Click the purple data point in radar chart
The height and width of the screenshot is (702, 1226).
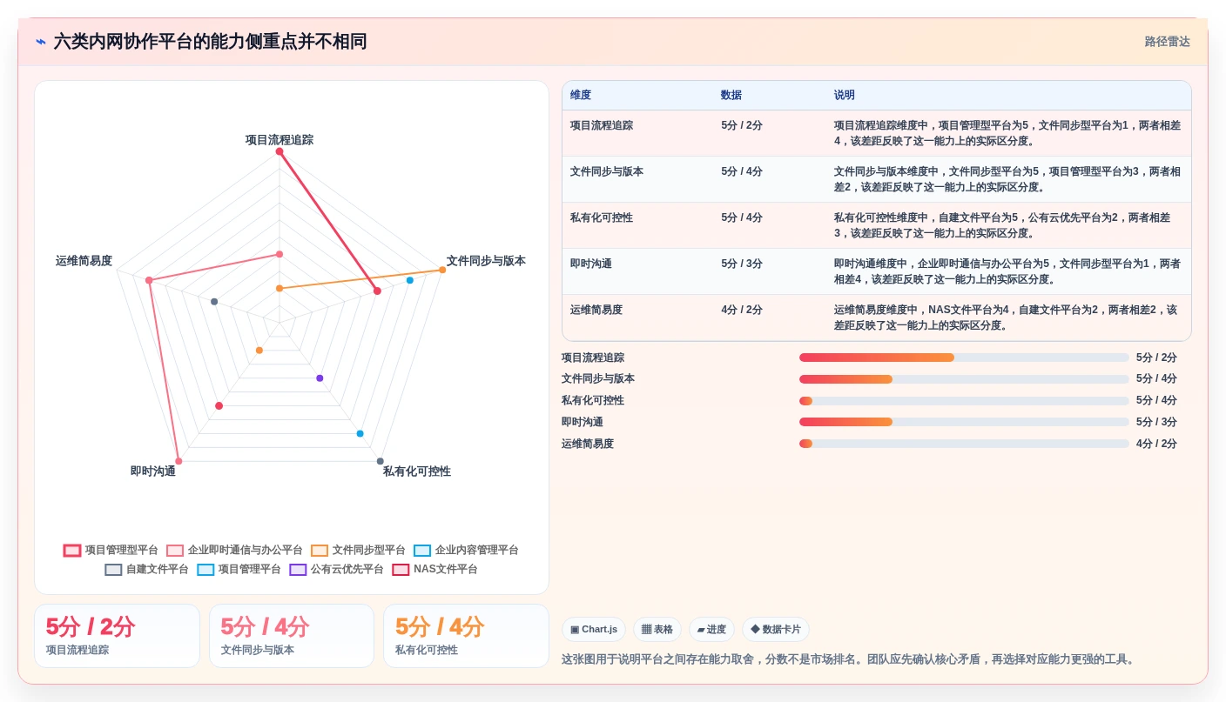tap(320, 378)
